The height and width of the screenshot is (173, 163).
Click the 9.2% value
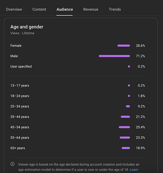[142, 106]
